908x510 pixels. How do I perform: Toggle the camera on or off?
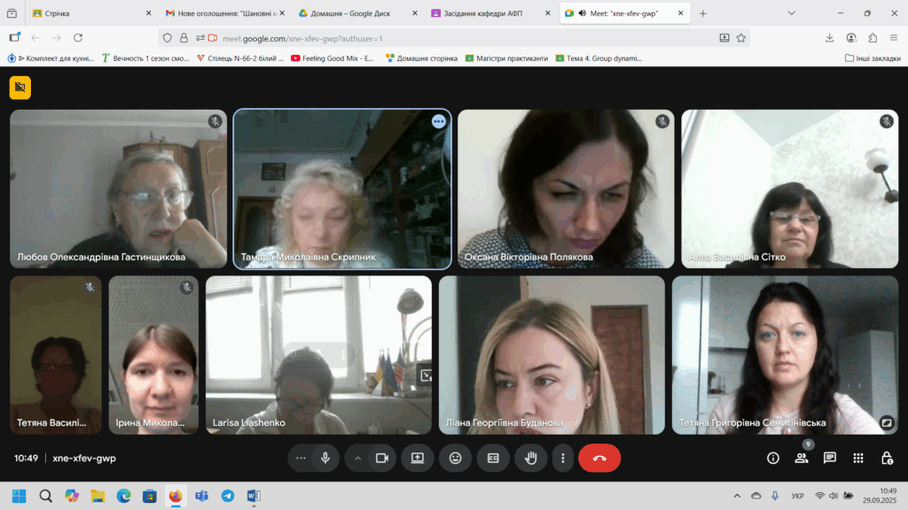pos(382,458)
